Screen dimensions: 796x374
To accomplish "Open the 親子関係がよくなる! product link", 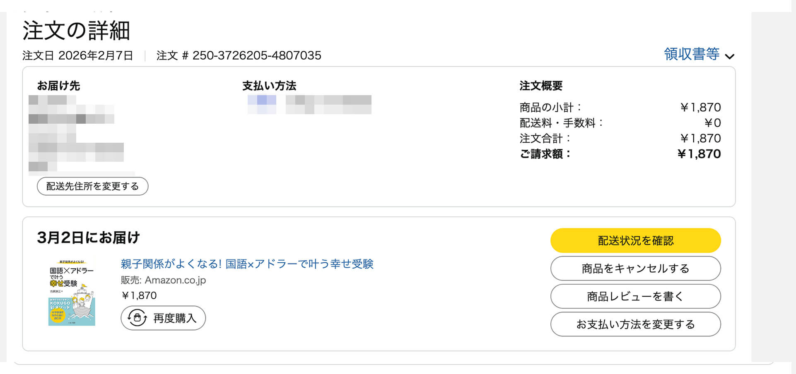I will [x=247, y=264].
